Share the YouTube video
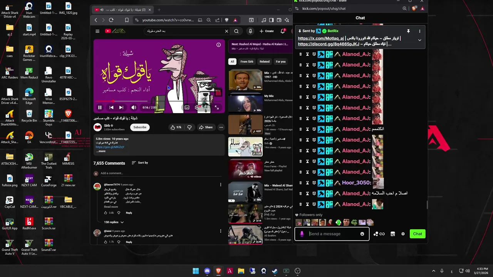The height and width of the screenshot is (277, 493). pos(206,127)
